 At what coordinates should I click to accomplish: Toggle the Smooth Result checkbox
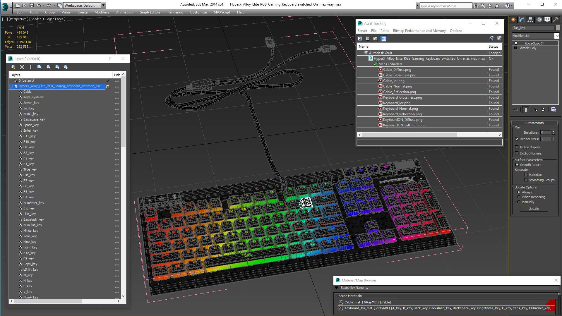(x=517, y=165)
